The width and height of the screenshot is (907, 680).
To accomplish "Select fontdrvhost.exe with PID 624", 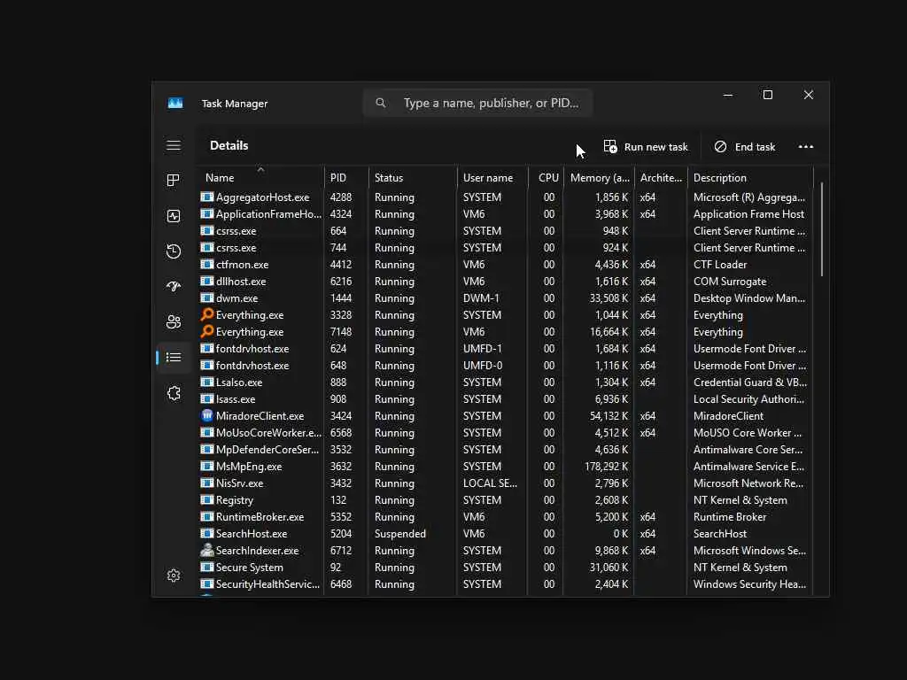I will (x=506, y=349).
